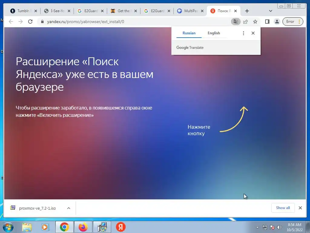Click the Chrome taskbar icon
The image size is (310, 233).
[x=64, y=227]
